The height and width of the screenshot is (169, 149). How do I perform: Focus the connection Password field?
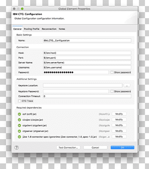click(x=76, y=72)
